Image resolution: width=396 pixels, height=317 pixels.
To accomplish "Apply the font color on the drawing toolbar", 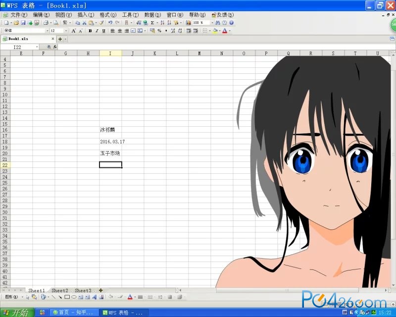I will pos(130,297).
